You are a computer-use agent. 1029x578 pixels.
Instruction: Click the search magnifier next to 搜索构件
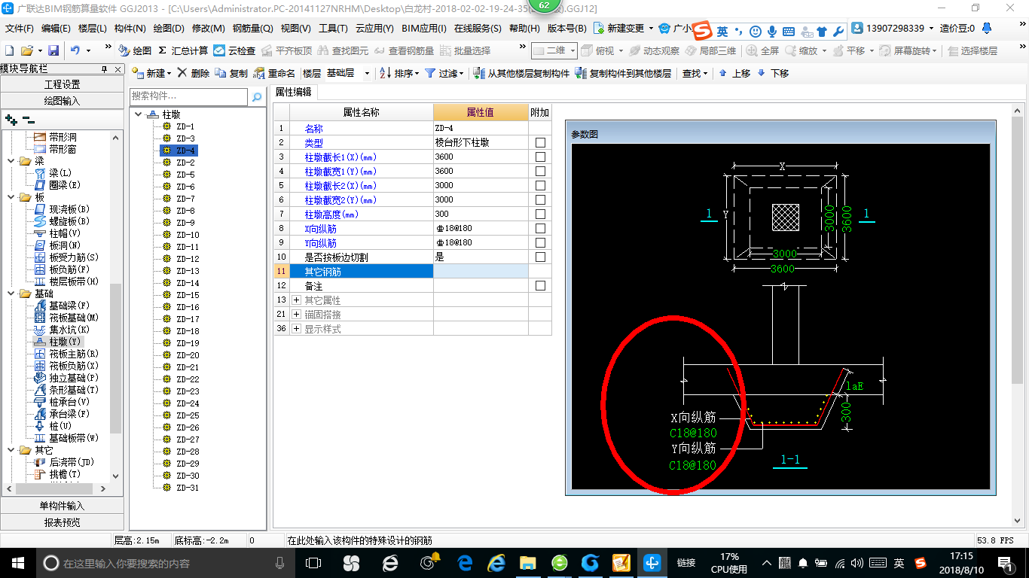click(x=257, y=97)
